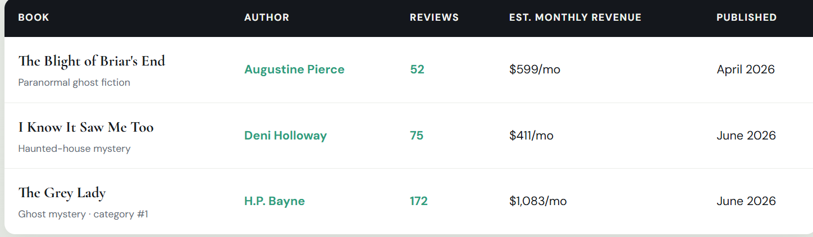The image size is (813, 237).
Task: Select the book title The Grey Lady
Action: (x=62, y=193)
